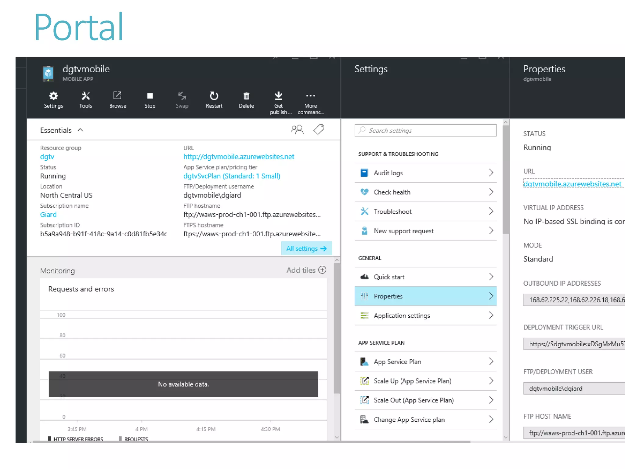
Task: Open the users access icon in Essentials
Action: pos(297,130)
